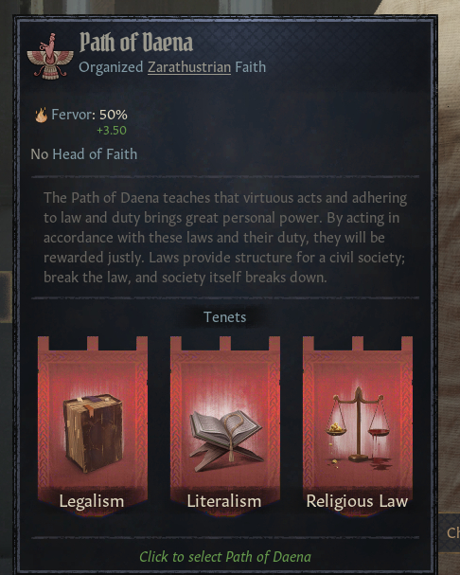Open the Zarathustrian religion link

point(189,67)
